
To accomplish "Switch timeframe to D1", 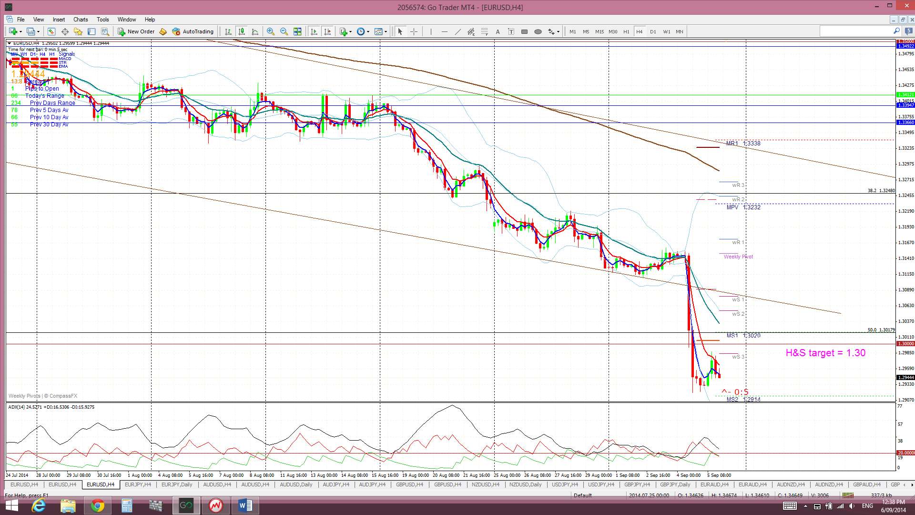I will click(x=653, y=31).
